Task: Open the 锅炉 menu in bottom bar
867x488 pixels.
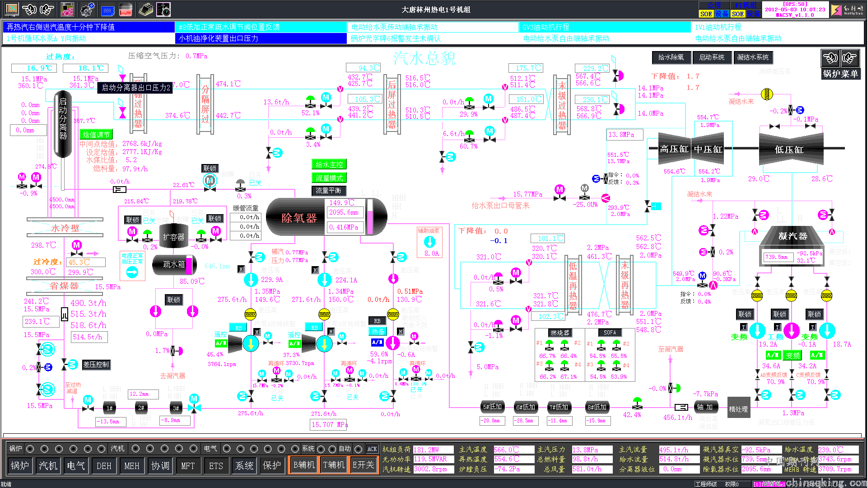Action: coord(20,465)
